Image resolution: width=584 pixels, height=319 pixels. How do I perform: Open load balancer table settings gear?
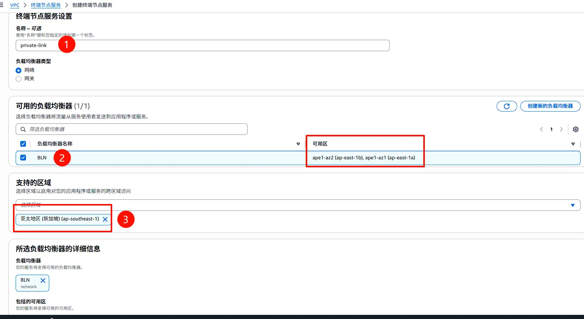point(576,130)
